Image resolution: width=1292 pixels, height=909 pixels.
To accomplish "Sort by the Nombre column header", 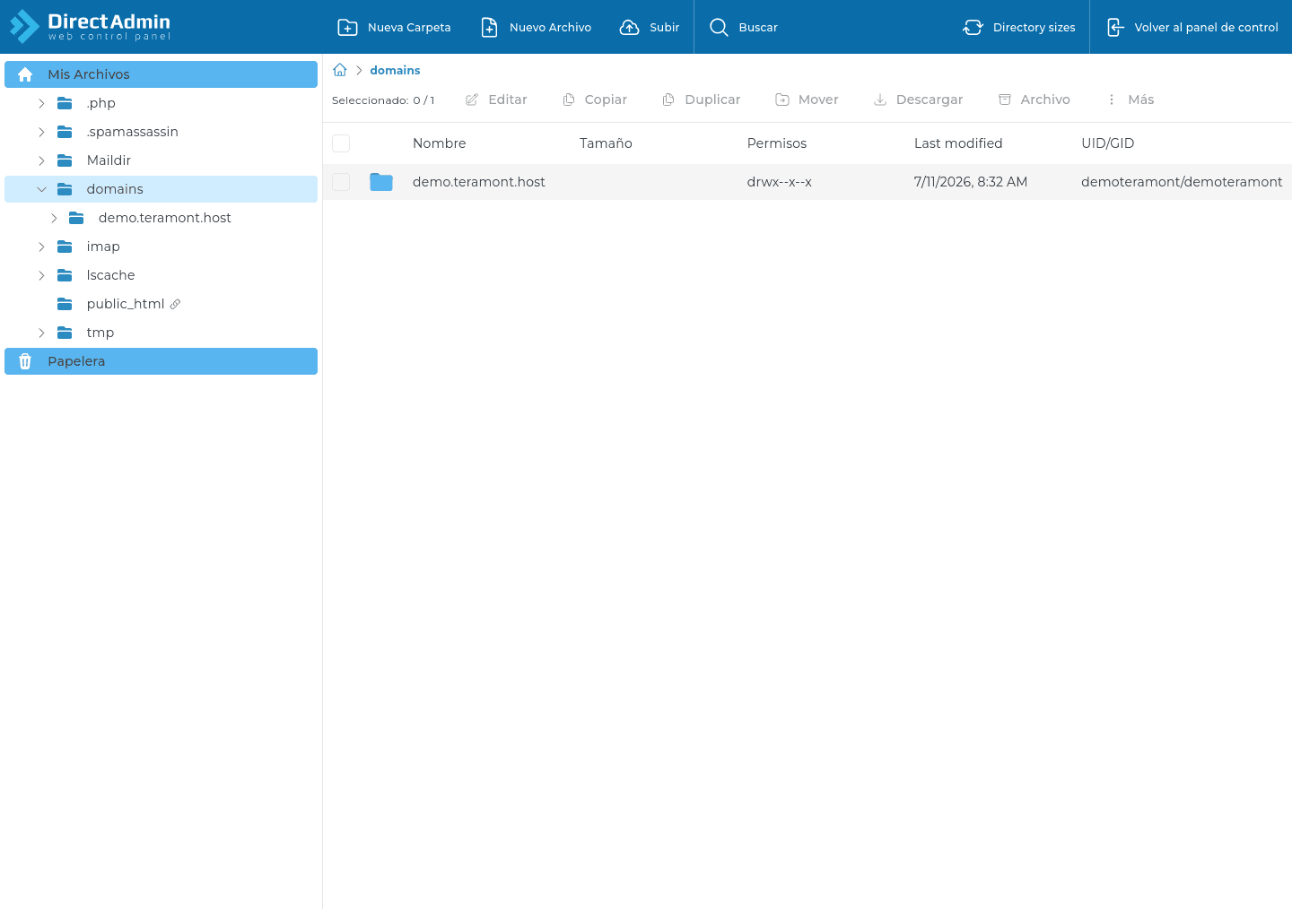I will pyautogui.click(x=440, y=143).
